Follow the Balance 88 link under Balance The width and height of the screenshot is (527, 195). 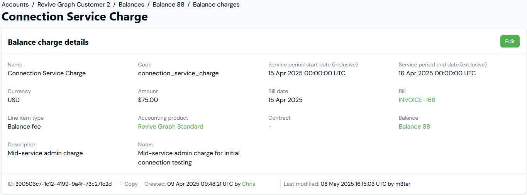(414, 126)
